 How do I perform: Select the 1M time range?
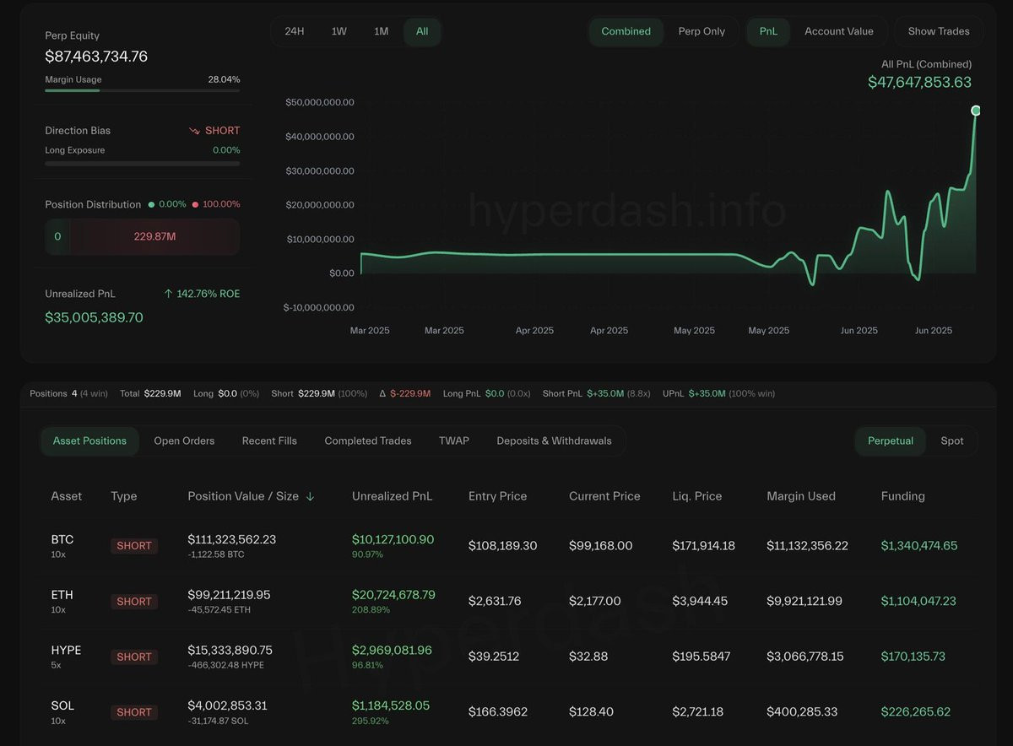click(382, 31)
